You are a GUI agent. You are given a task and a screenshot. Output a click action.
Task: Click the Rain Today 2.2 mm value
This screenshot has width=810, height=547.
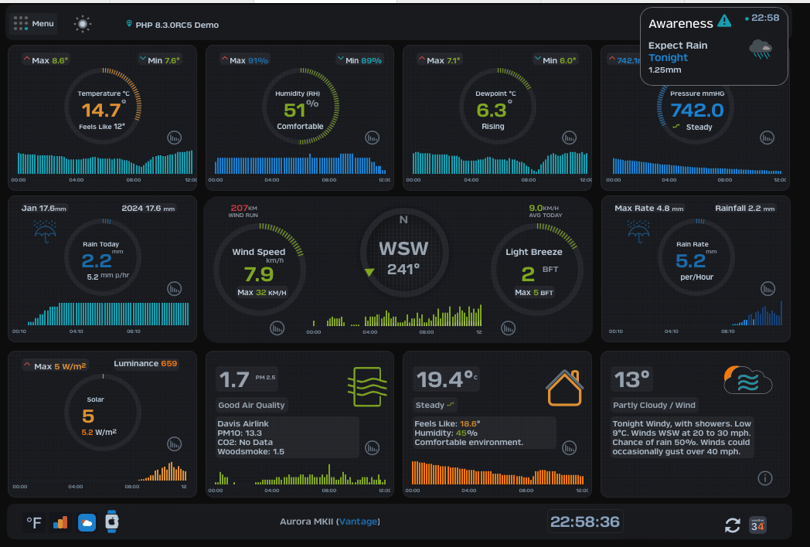click(x=101, y=260)
